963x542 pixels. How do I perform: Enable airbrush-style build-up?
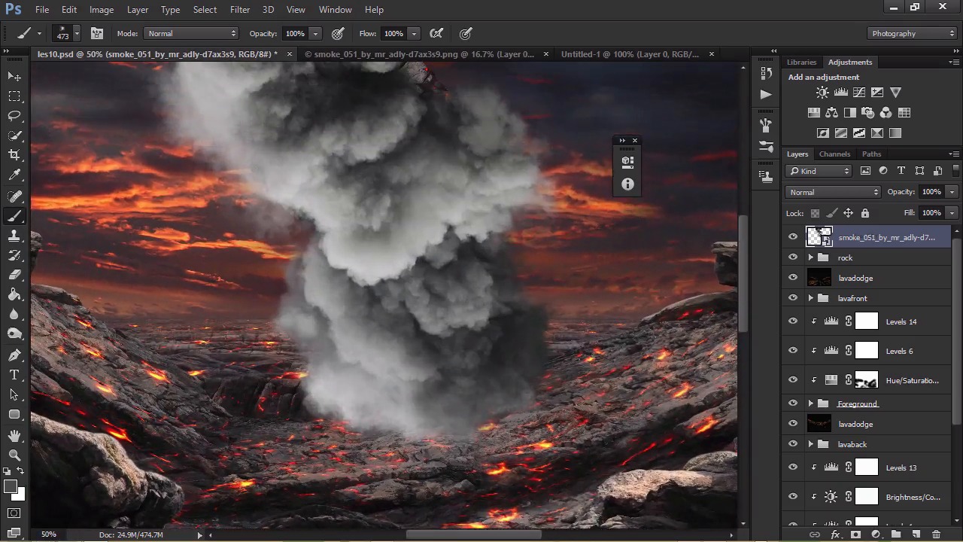point(436,33)
